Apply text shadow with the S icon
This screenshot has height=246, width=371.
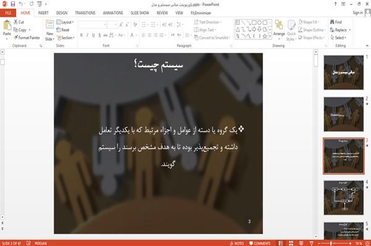100,35
